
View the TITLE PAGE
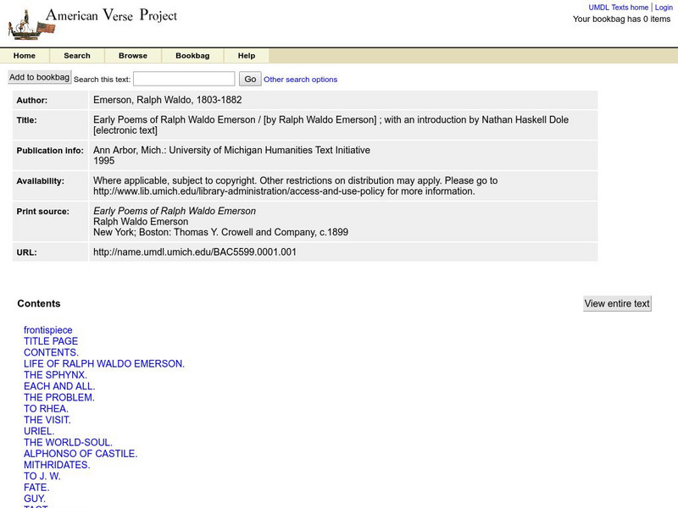tap(51, 341)
